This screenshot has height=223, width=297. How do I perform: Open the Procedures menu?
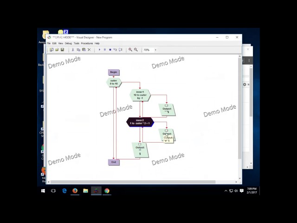coord(87,43)
